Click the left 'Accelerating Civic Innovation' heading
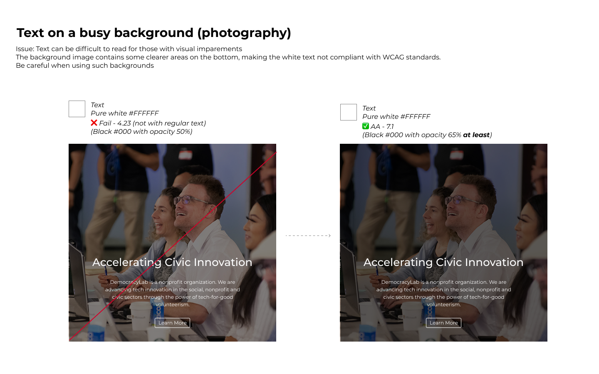Viewport: 599px width, 374px height. [172, 262]
